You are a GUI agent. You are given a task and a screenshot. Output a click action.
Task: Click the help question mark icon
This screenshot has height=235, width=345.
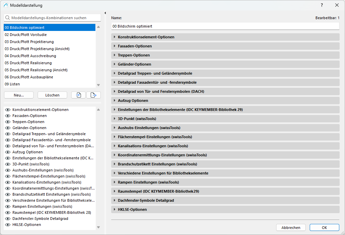[321, 5]
